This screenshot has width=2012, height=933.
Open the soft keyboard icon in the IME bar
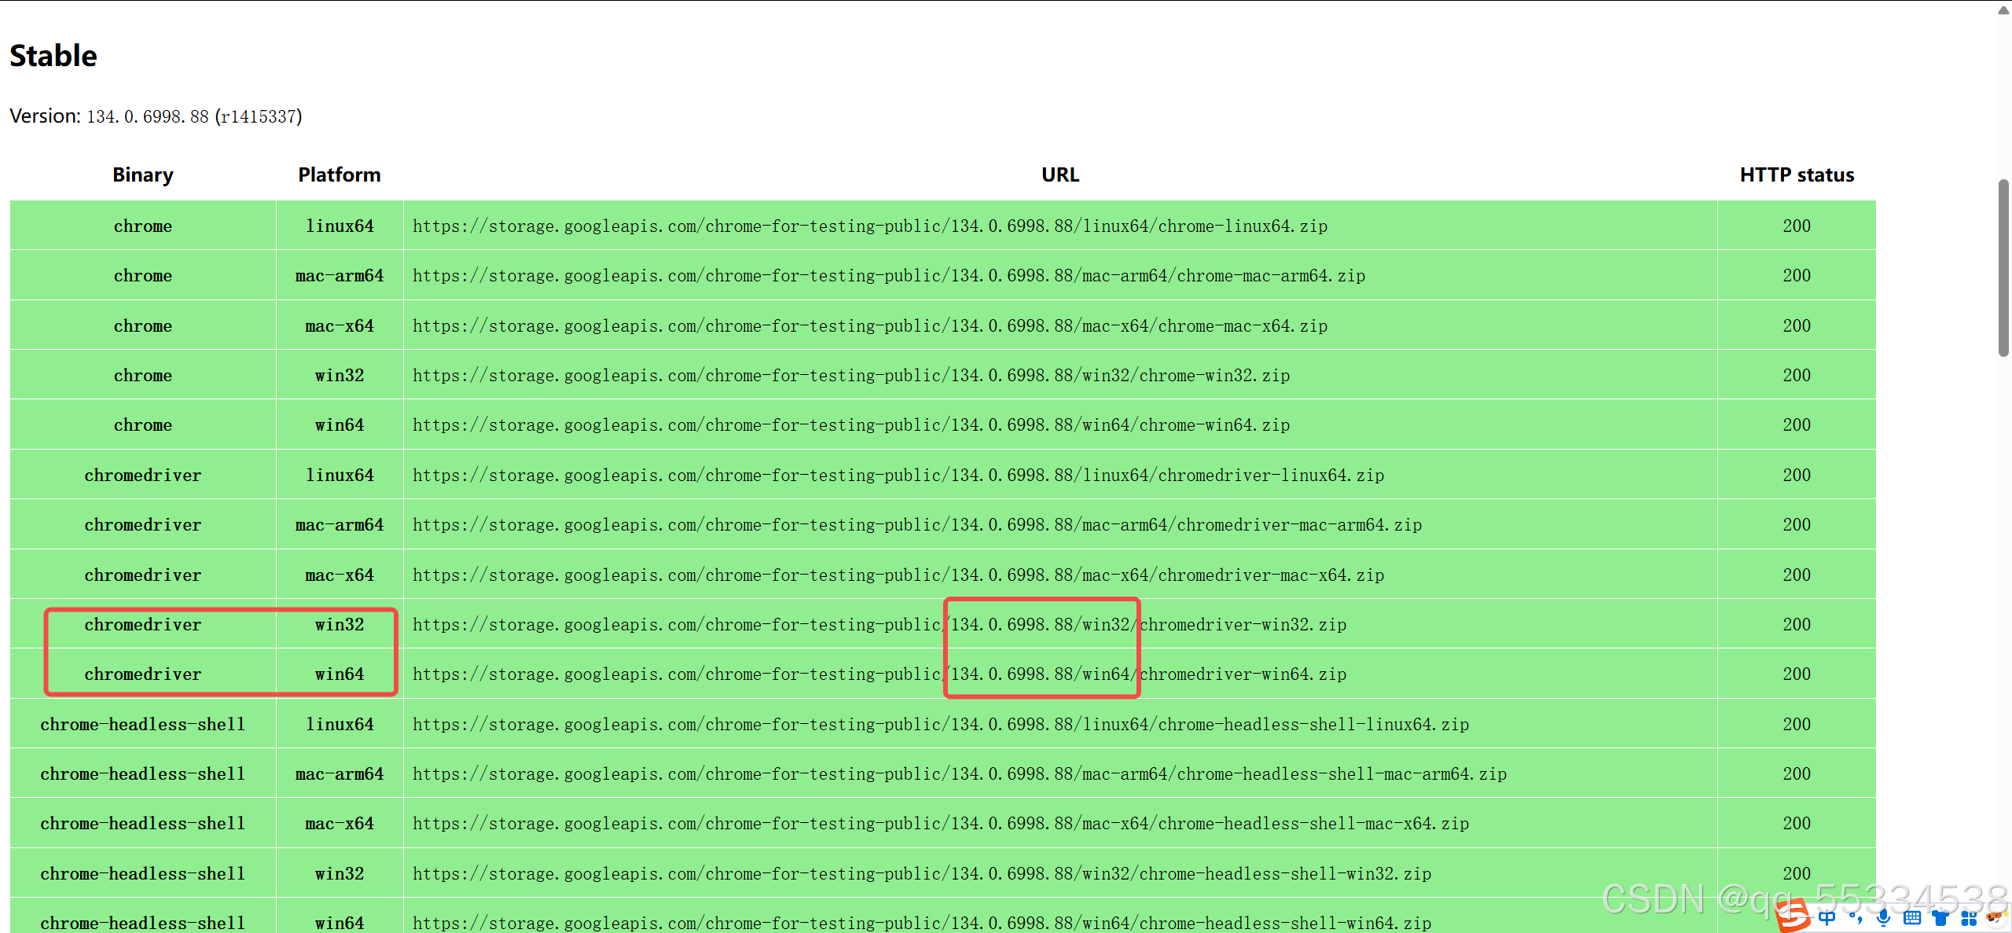(x=1912, y=917)
